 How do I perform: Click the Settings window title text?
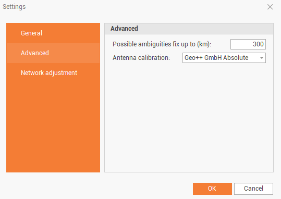14,7
